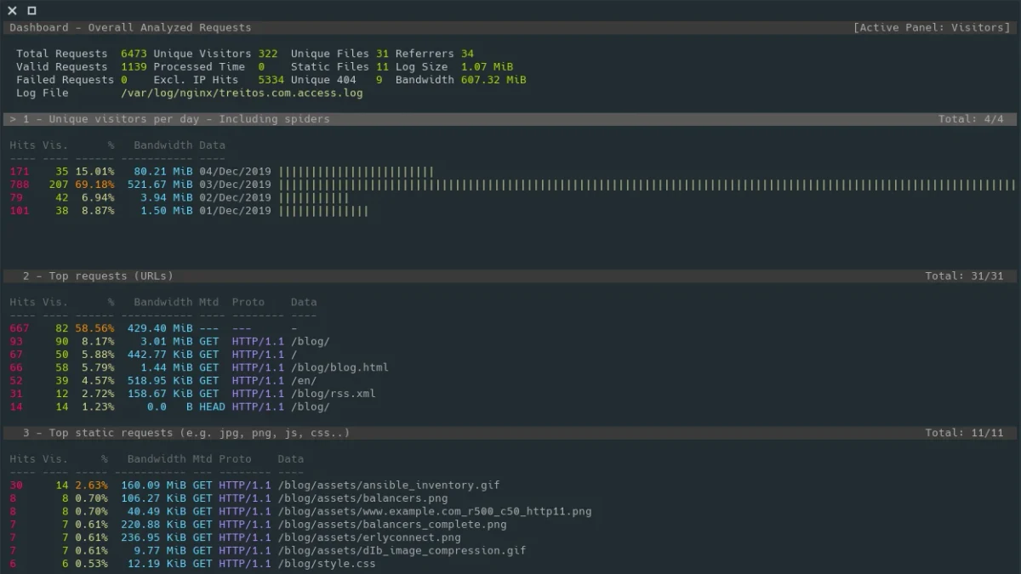Select the /blog/assets/balancers.png static request

coord(362,498)
